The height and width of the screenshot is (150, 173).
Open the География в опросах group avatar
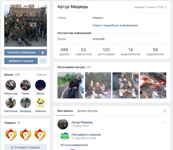[65, 136]
